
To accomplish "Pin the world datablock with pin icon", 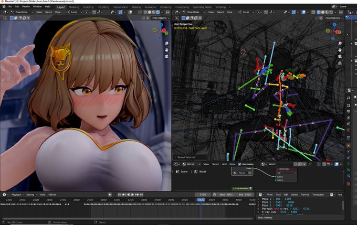I will 310,164.
